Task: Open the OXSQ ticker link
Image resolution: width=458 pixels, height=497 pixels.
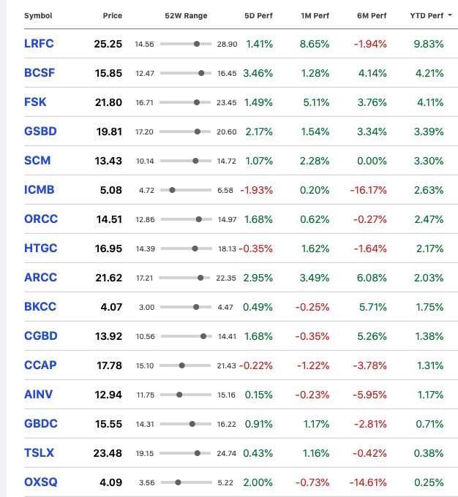Action: click(x=41, y=482)
